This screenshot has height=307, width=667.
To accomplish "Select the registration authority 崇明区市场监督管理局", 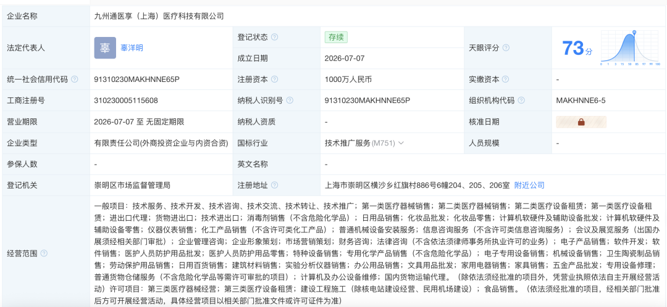I will point(132,185).
